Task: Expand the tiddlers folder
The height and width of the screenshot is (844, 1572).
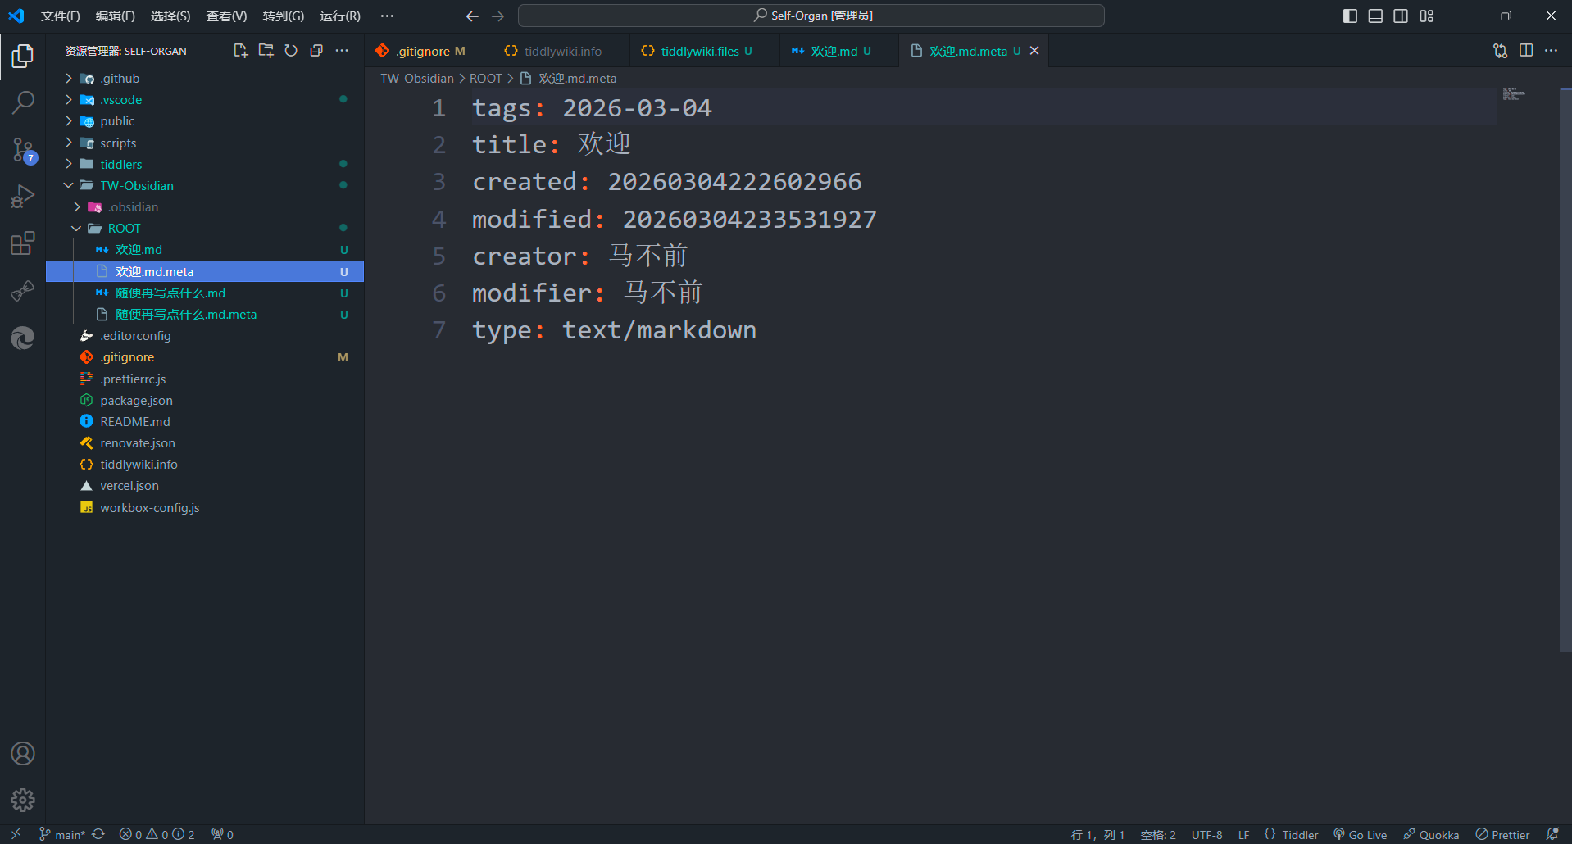Action: coord(120,164)
